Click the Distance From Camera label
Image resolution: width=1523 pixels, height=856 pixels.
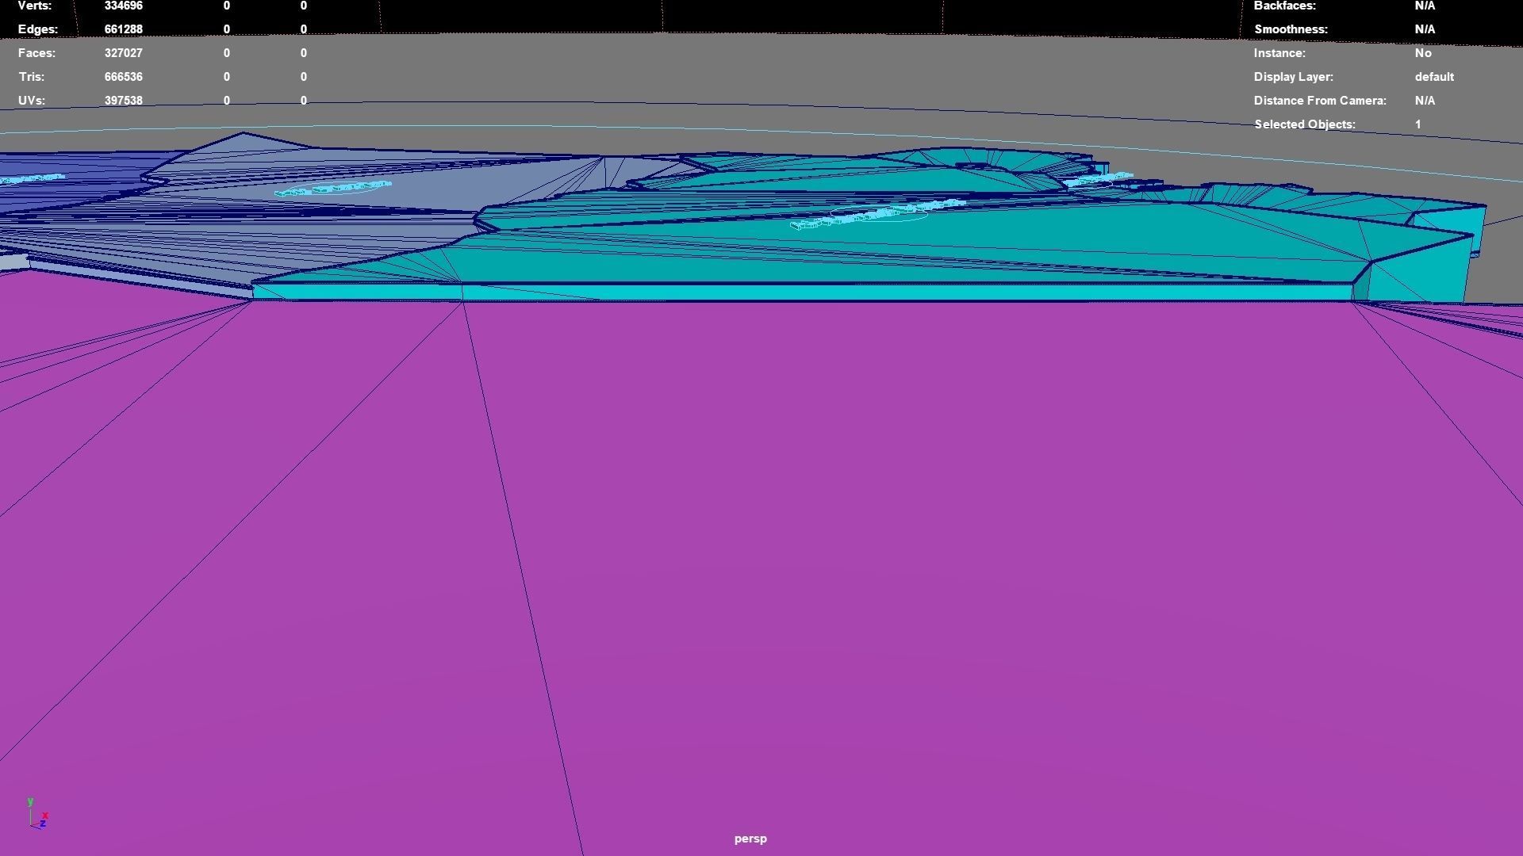(x=1320, y=101)
